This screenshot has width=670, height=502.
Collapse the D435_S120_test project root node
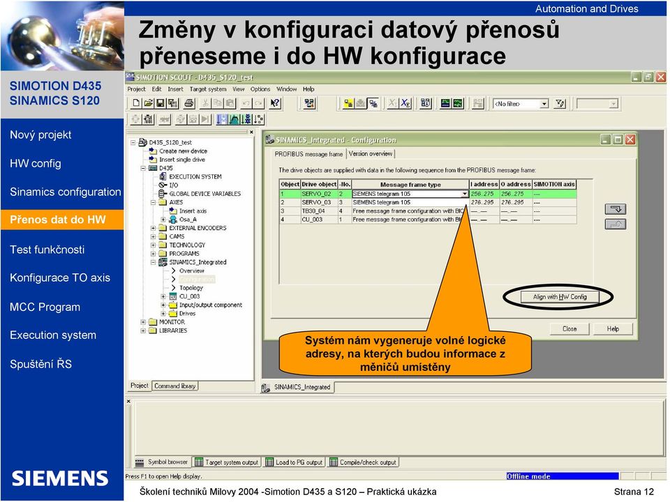(133, 142)
